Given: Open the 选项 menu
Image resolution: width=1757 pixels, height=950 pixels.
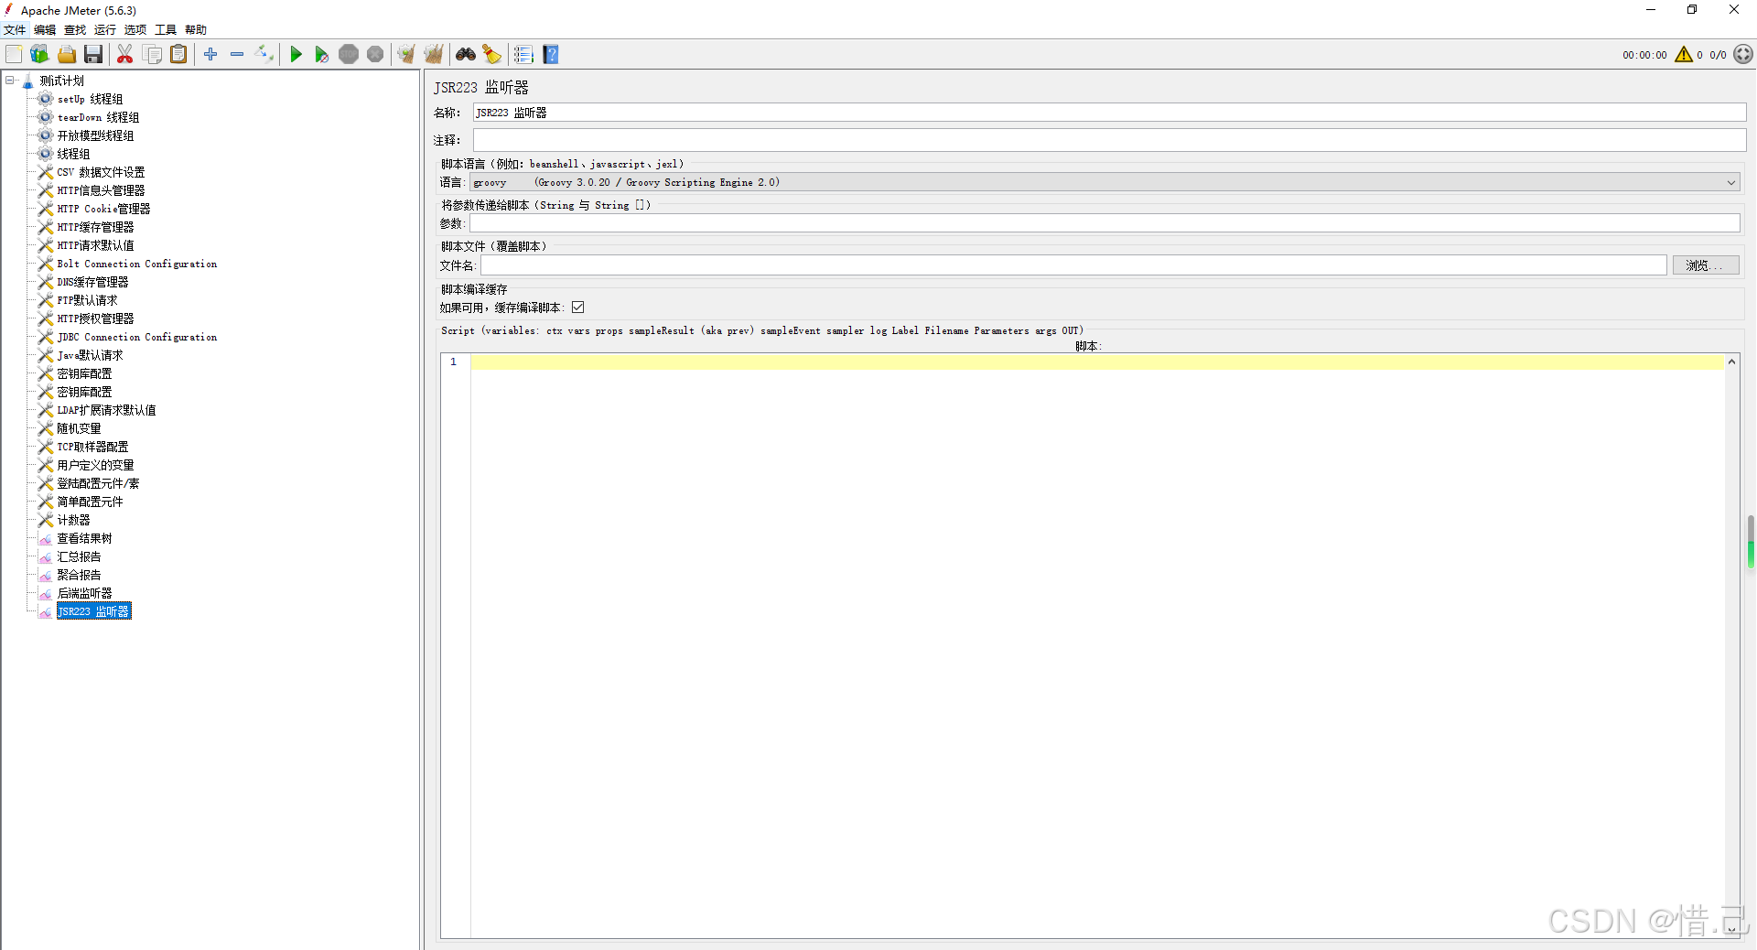Looking at the screenshot, I should [x=135, y=30].
